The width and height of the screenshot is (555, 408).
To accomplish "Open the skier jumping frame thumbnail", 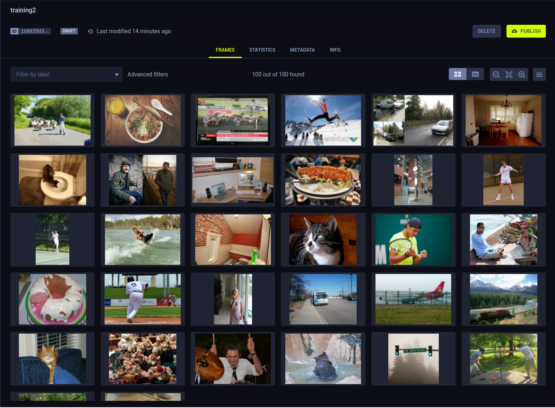I will tap(323, 120).
